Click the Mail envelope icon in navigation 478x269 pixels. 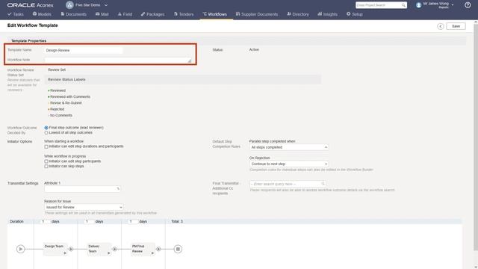(x=97, y=14)
